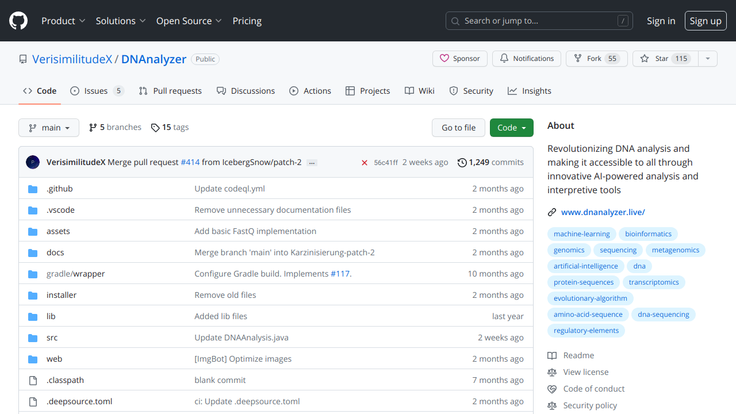Screen dimensions: 736x414
Task: Open issue #117 link in gradle row
Action: 340,274
